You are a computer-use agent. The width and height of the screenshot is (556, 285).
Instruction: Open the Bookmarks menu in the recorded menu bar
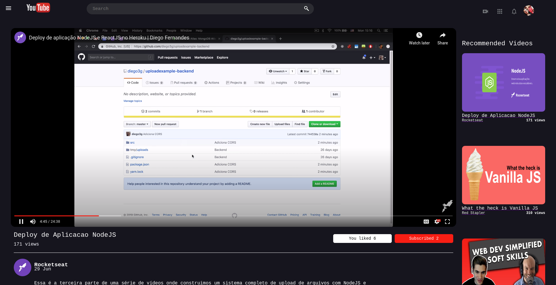click(x=154, y=30)
